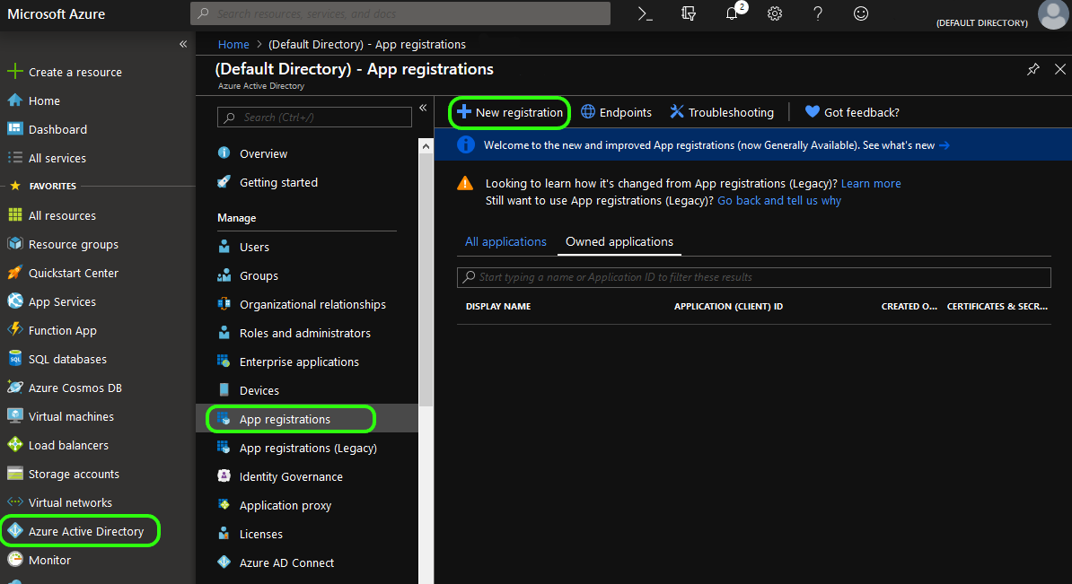Open Devices under Manage

pyautogui.click(x=248, y=390)
